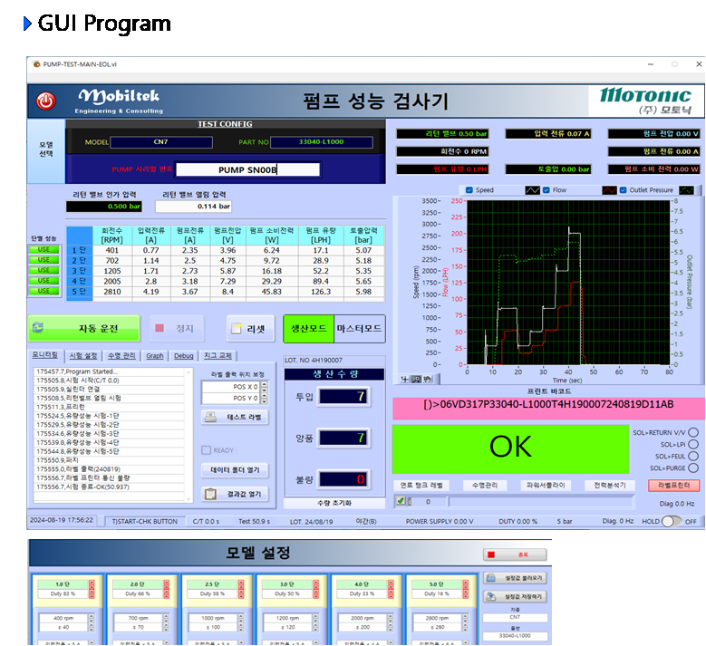Click the red 라벨프린터 button
Viewport: 706px width, 646px height.
click(x=673, y=485)
